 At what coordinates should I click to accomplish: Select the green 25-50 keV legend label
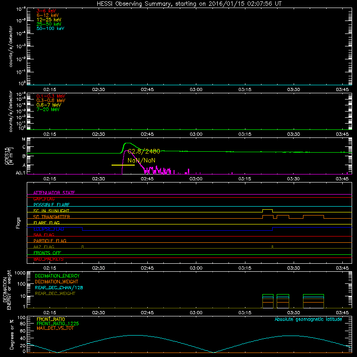tap(49, 24)
